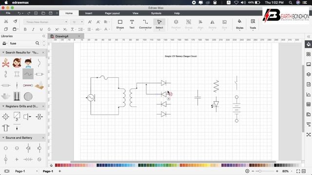Switch to the Insert ribbon tab
312x175 pixels.
click(89, 13)
